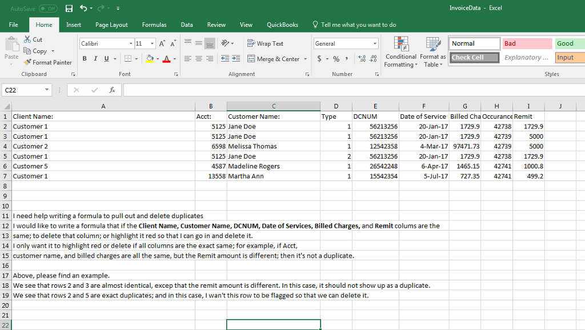Toggle bold formatting

(84, 58)
